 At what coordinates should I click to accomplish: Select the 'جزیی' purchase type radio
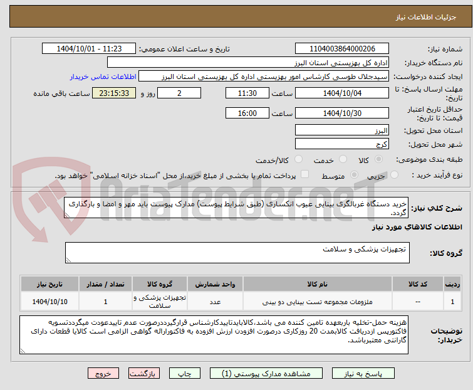click(394, 175)
